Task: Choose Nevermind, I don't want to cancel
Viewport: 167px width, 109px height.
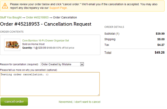Action: coord(80,102)
